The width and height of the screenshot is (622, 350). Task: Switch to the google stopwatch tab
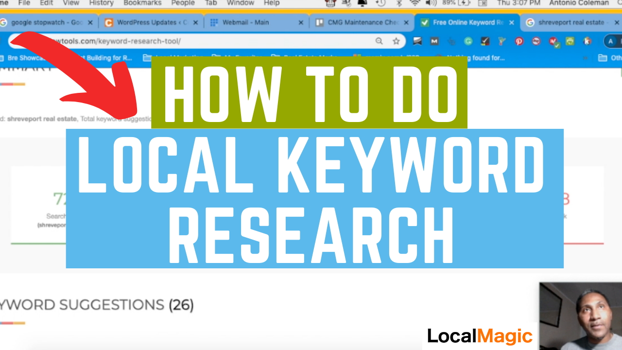point(47,22)
